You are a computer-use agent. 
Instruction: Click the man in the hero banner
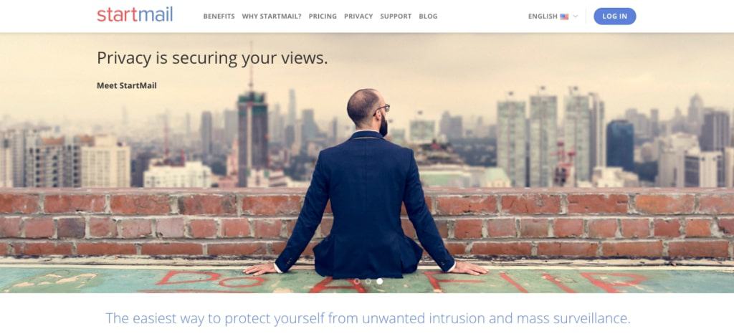pos(365,187)
